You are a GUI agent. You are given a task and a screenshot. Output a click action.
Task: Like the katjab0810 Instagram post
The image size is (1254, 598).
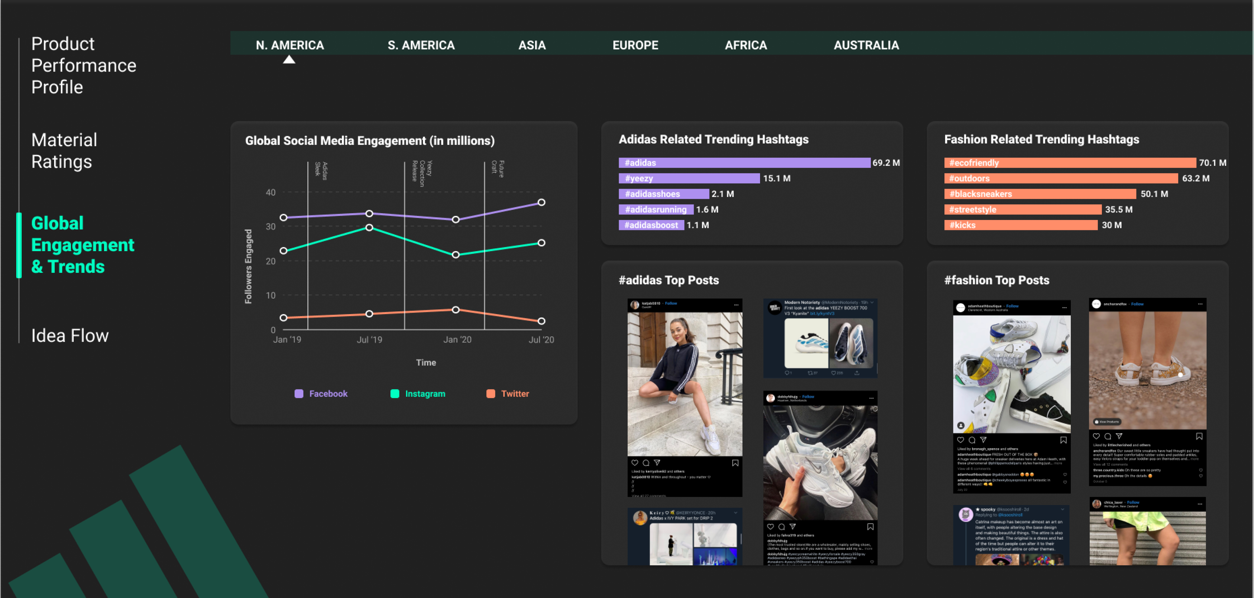tap(634, 462)
